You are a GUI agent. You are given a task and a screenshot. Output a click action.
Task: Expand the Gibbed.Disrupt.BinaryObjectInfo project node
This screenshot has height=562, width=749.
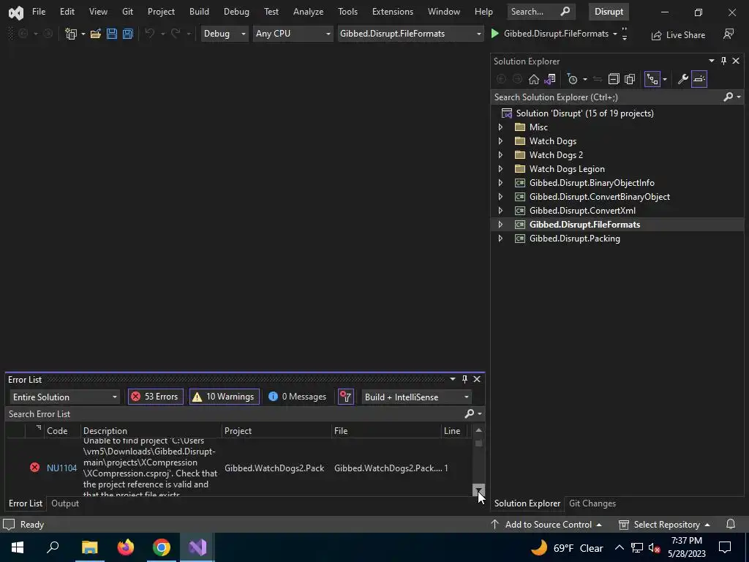(500, 182)
